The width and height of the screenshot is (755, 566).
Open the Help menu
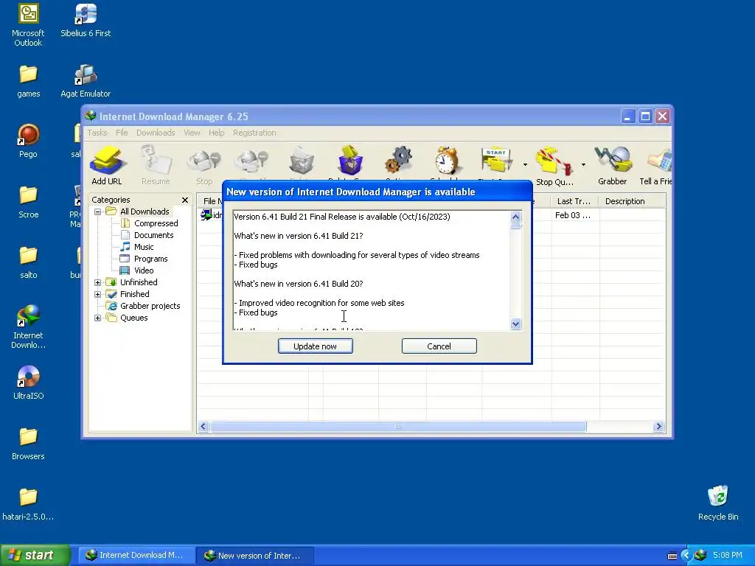pyautogui.click(x=216, y=133)
